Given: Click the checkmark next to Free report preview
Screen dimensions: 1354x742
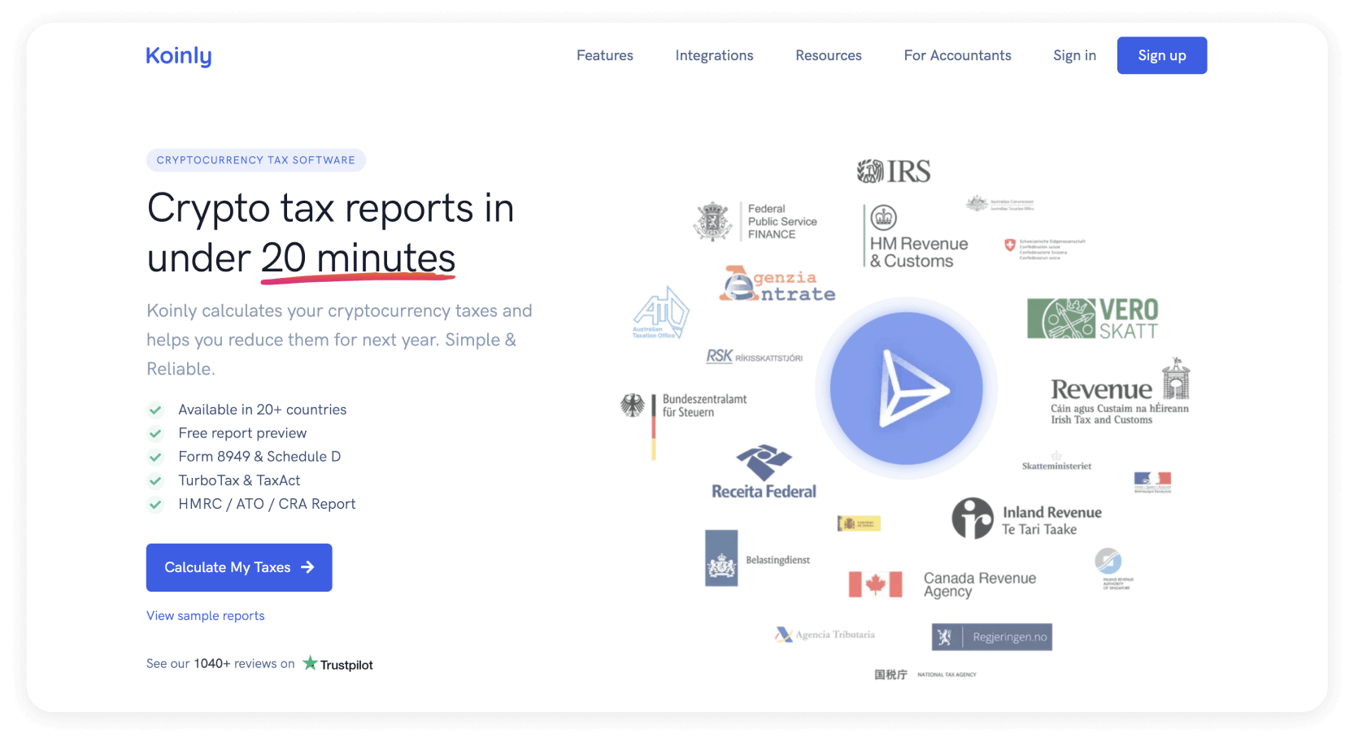Looking at the screenshot, I should pyautogui.click(x=155, y=434).
